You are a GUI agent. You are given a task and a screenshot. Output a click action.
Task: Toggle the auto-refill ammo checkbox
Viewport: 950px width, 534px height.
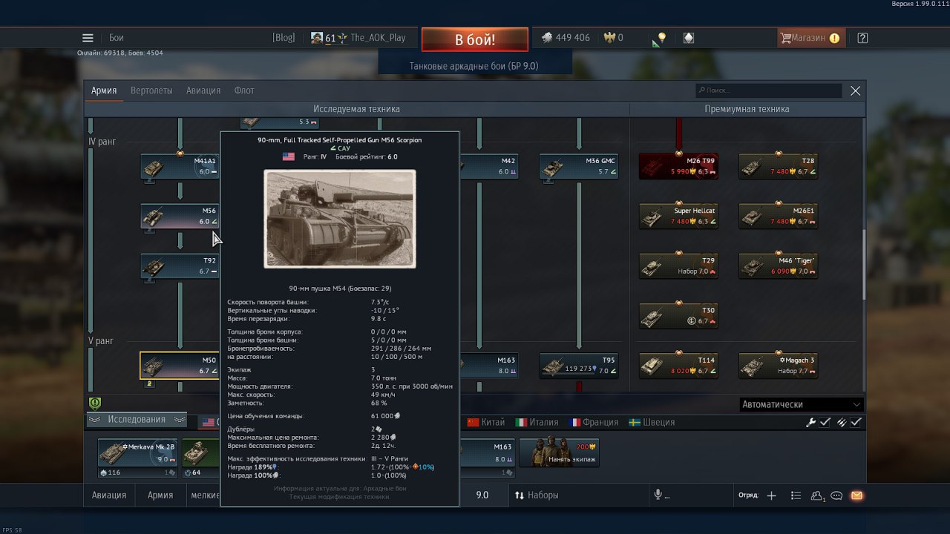(856, 422)
